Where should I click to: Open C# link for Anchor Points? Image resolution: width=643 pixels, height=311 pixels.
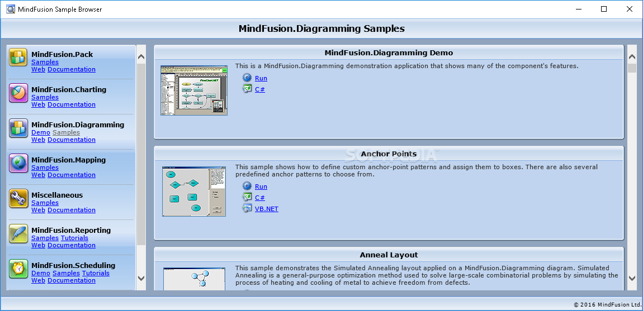click(x=260, y=197)
